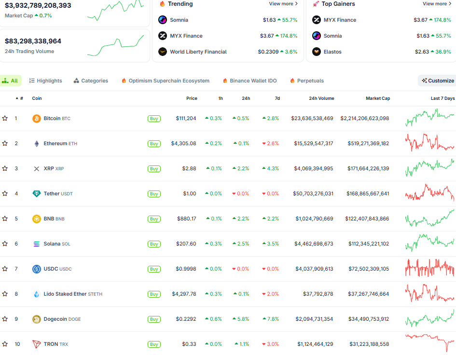Open the Customize panel icon
456x355 pixels.
tap(425, 81)
